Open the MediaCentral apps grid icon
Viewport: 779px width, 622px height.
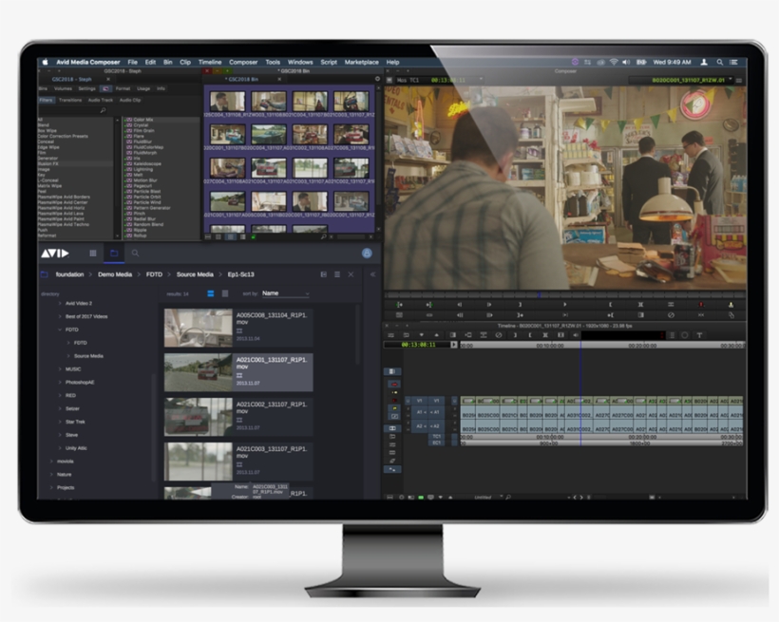point(93,254)
